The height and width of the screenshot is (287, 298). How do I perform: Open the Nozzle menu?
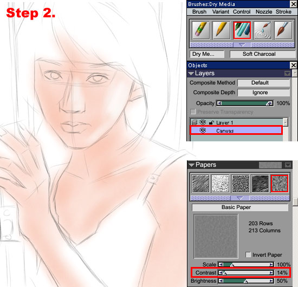point(264,12)
